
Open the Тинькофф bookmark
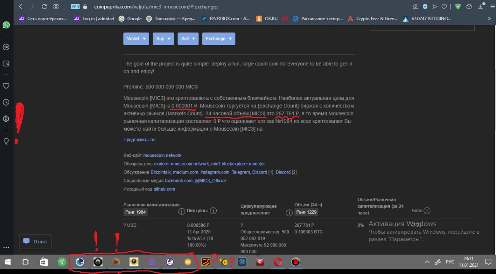point(172,19)
